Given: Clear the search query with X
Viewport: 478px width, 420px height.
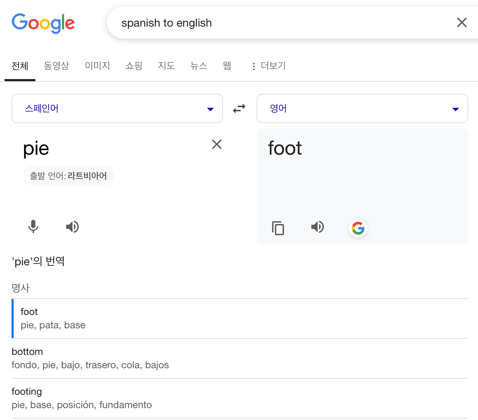Looking at the screenshot, I should (462, 23).
